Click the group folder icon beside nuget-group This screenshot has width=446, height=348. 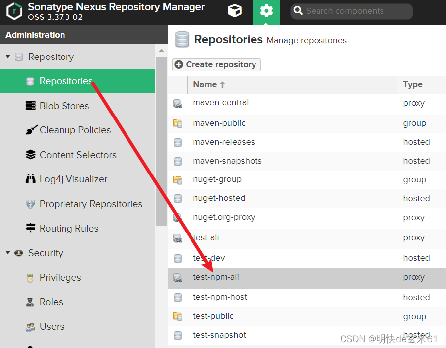[x=178, y=180]
